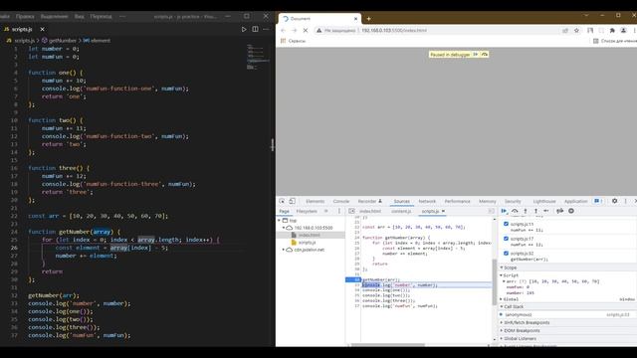Click the Step debugger arrow icon
Viewport: 637px width, 358px height.
pyautogui.click(x=546, y=211)
